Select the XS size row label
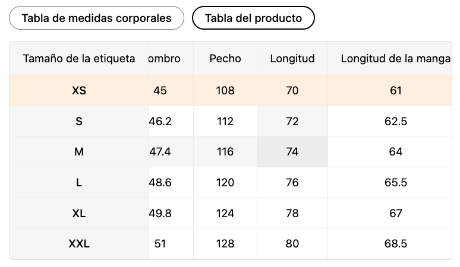 pyautogui.click(x=79, y=91)
